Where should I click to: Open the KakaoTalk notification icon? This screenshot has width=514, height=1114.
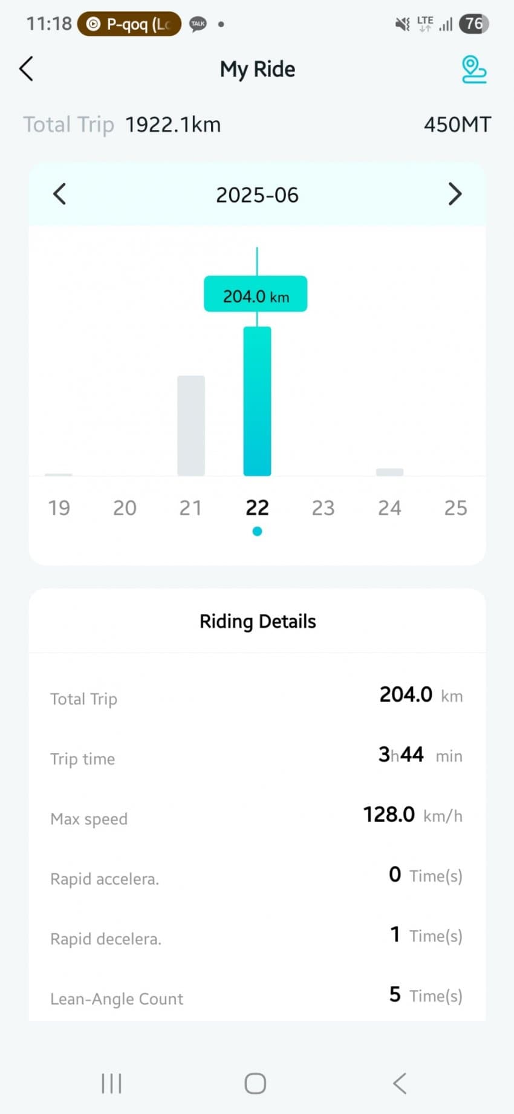point(198,24)
